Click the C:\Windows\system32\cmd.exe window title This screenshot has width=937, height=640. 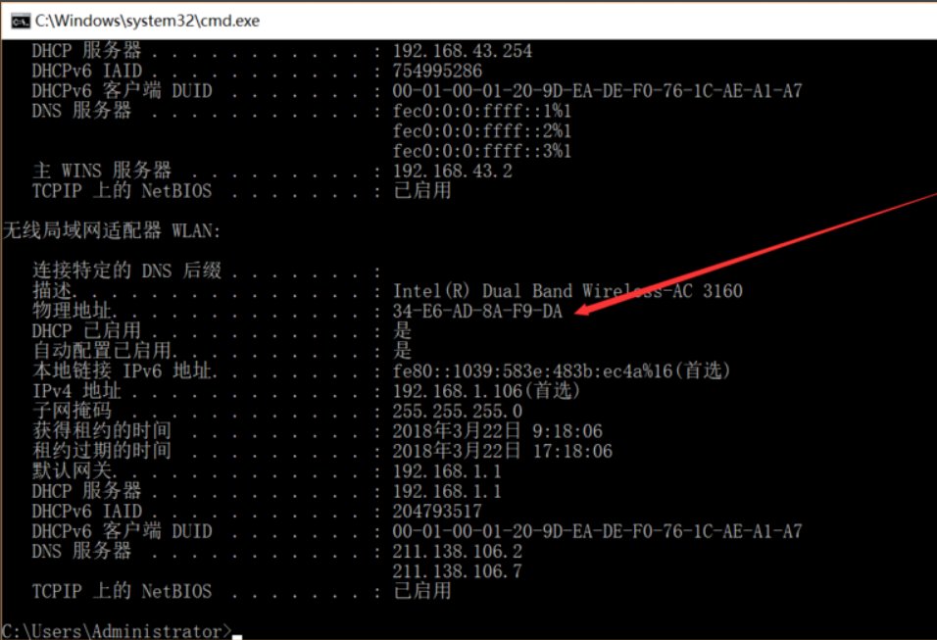(147, 20)
